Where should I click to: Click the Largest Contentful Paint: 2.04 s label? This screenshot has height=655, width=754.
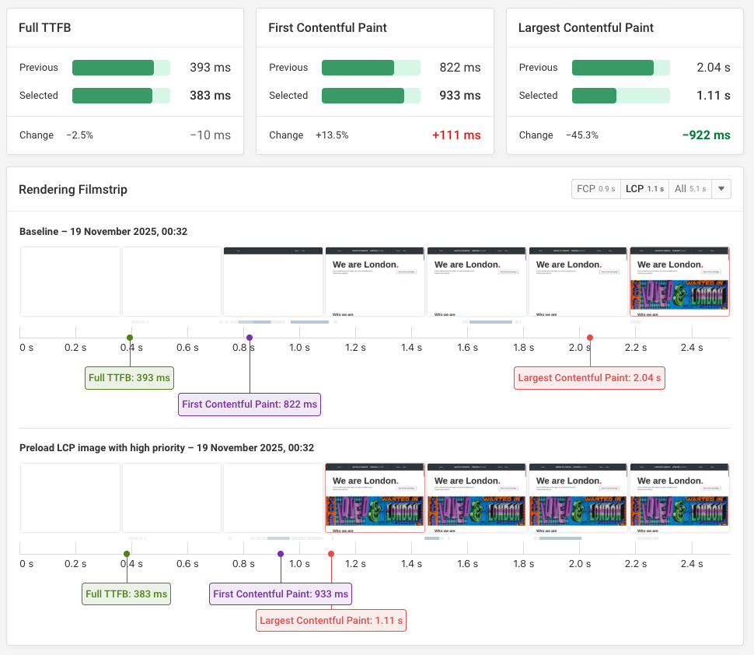pos(589,377)
